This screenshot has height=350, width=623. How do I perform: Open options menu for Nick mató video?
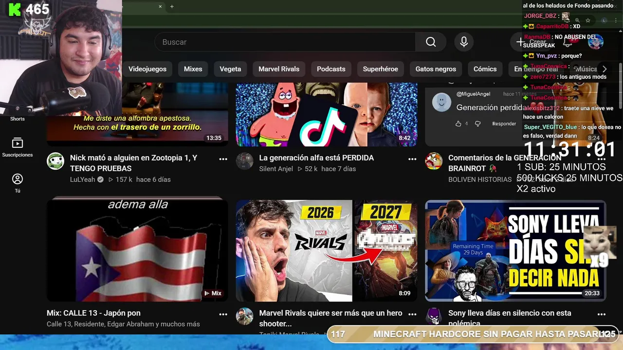pyautogui.click(x=223, y=159)
